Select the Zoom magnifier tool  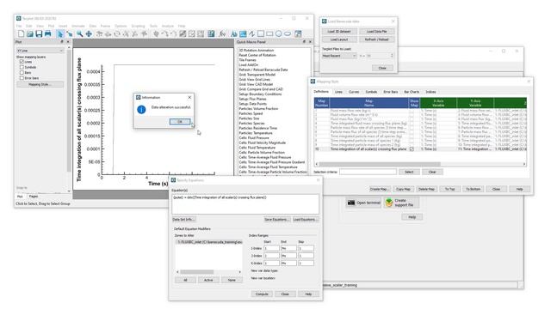(x=80, y=34)
